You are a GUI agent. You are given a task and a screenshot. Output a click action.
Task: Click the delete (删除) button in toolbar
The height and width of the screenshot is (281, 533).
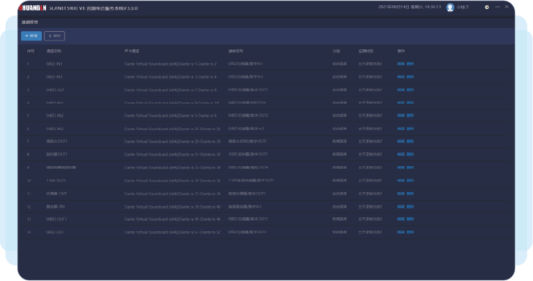point(54,35)
